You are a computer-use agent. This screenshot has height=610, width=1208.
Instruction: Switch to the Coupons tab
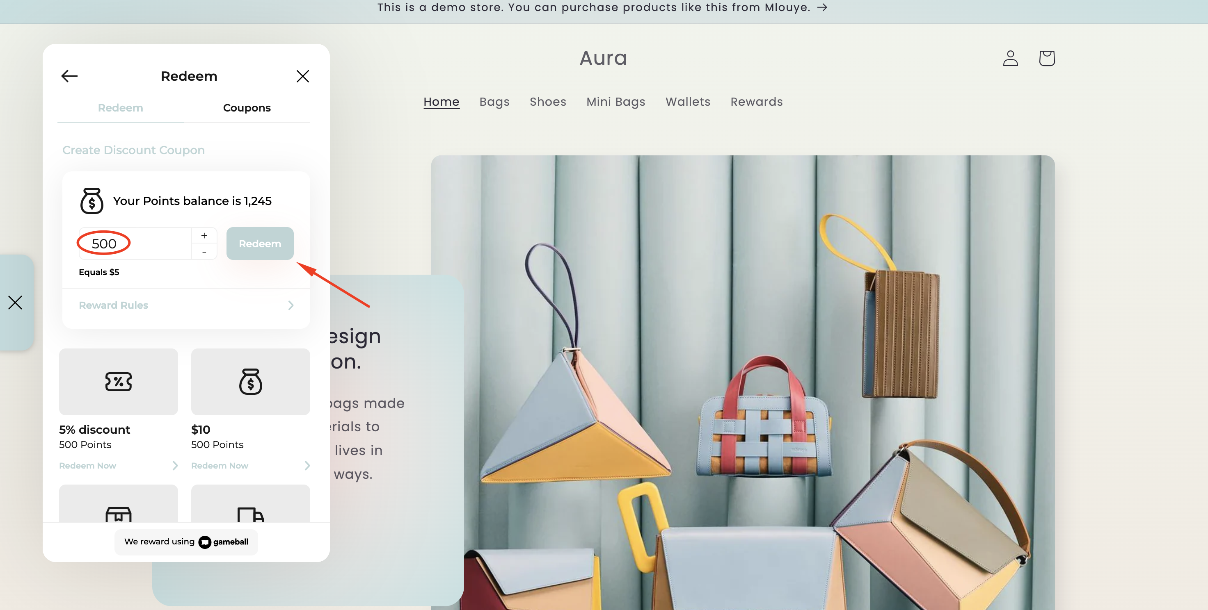click(x=247, y=107)
